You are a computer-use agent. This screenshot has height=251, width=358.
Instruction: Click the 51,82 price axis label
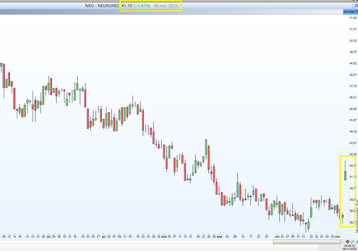[x=353, y=18]
